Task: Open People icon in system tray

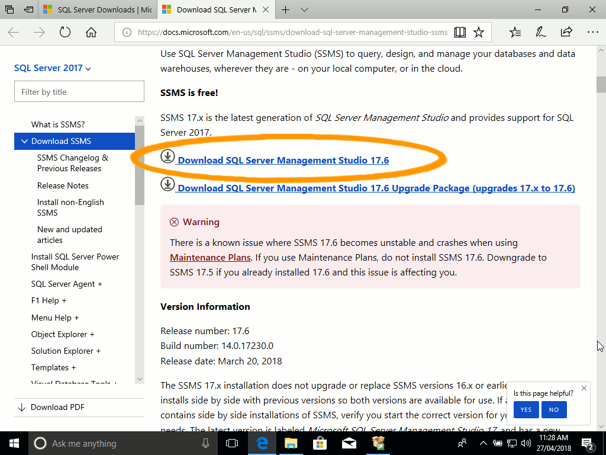Action: (462, 443)
